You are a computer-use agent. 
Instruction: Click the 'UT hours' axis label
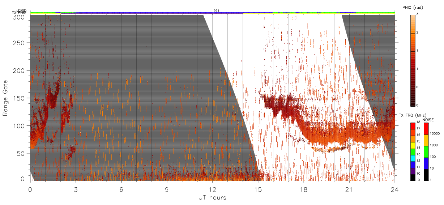[212, 197]
